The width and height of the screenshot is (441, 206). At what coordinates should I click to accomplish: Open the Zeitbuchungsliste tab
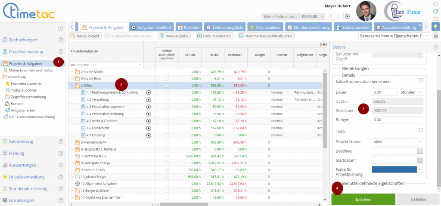point(225,27)
